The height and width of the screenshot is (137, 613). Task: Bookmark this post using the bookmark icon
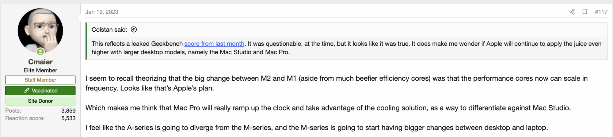point(585,12)
